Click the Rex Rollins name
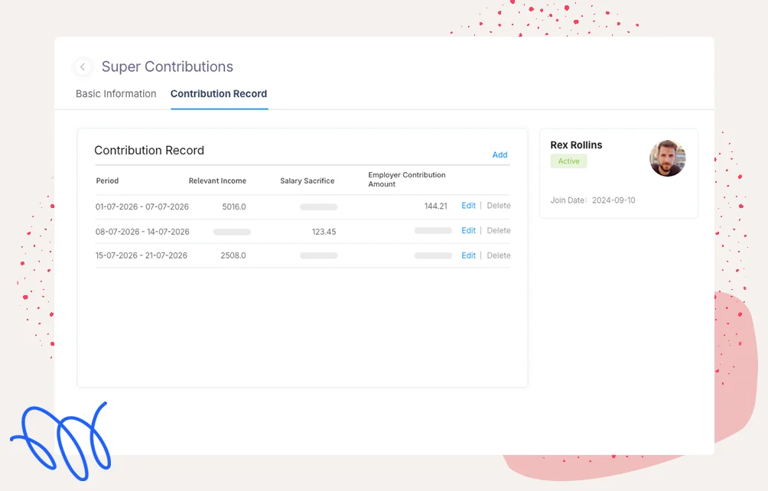 576,145
